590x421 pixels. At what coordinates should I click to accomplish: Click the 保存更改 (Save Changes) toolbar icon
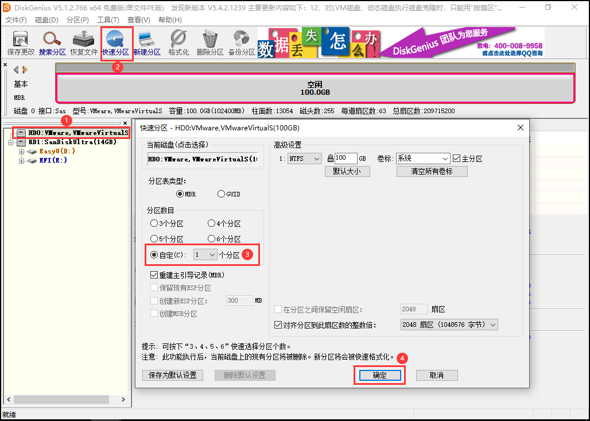click(x=21, y=43)
